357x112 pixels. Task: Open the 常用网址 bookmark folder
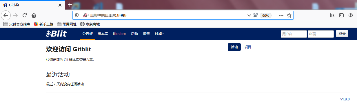click(x=67, y=24)
